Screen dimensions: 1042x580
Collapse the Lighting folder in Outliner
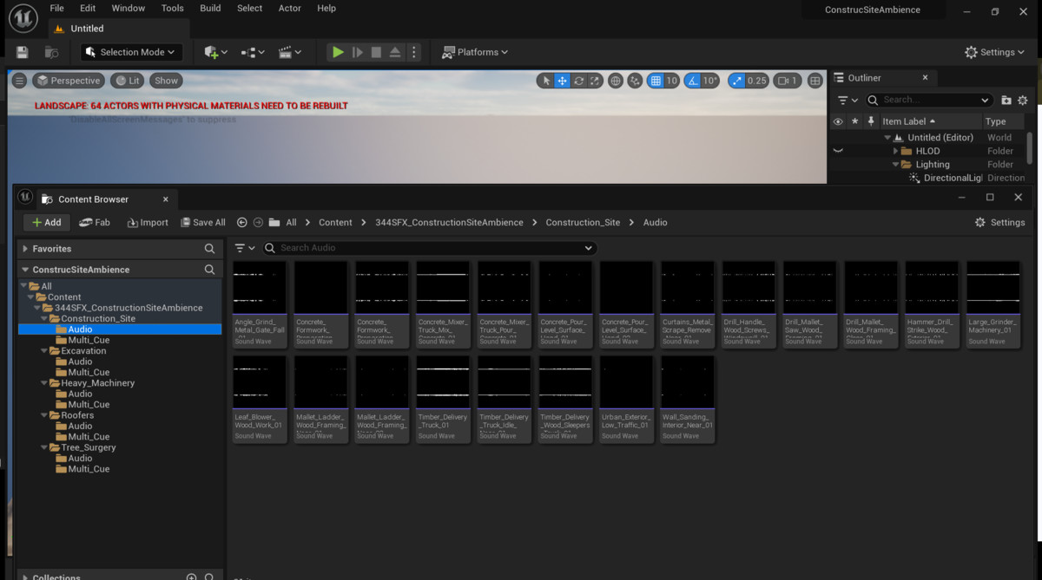[x=895, y=165]
